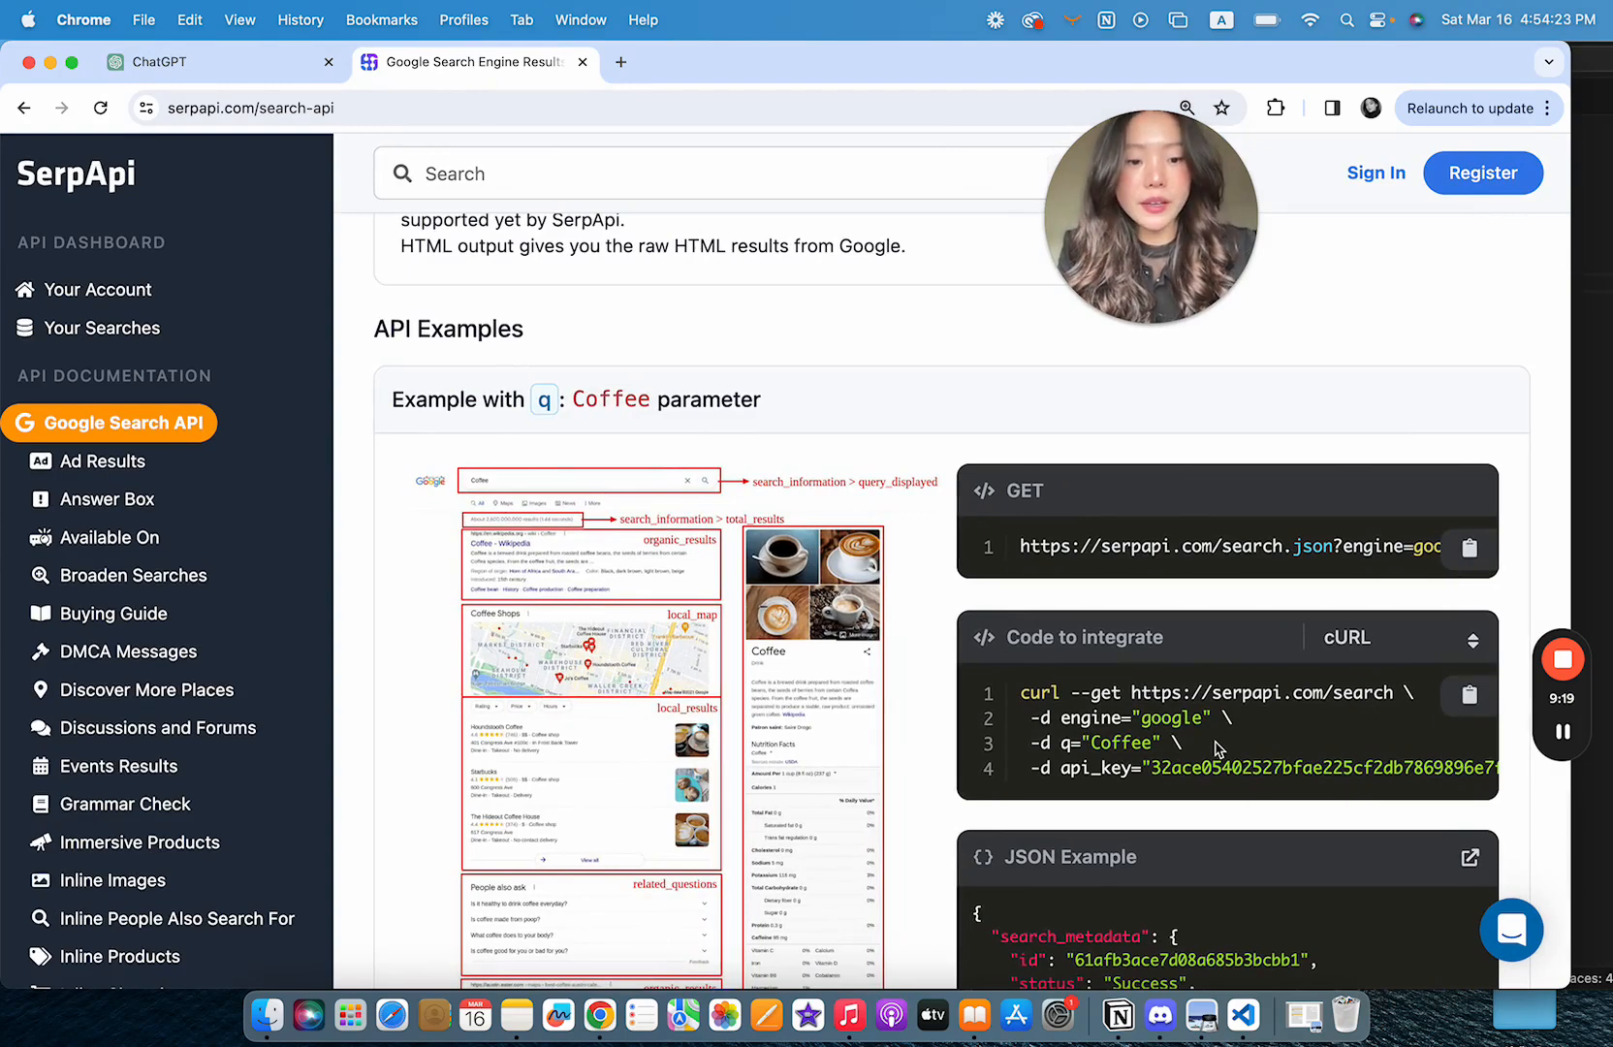Open Buying Guide documentation
This screenshot has height=1047, width=1613.
point(99,614)
